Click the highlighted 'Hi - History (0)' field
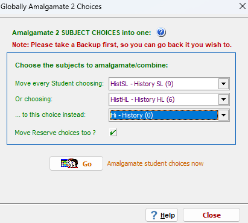Image resolution: width=248 pixels, height=223 pixels. click(164, 115)
